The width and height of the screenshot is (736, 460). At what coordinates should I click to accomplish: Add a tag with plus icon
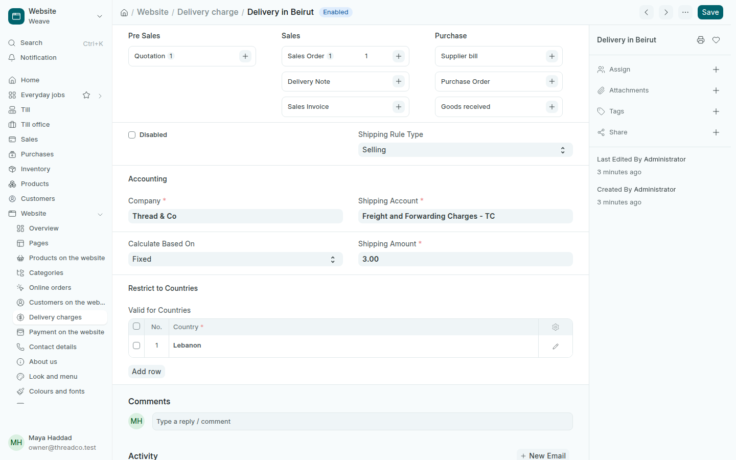tap(716, 111)
